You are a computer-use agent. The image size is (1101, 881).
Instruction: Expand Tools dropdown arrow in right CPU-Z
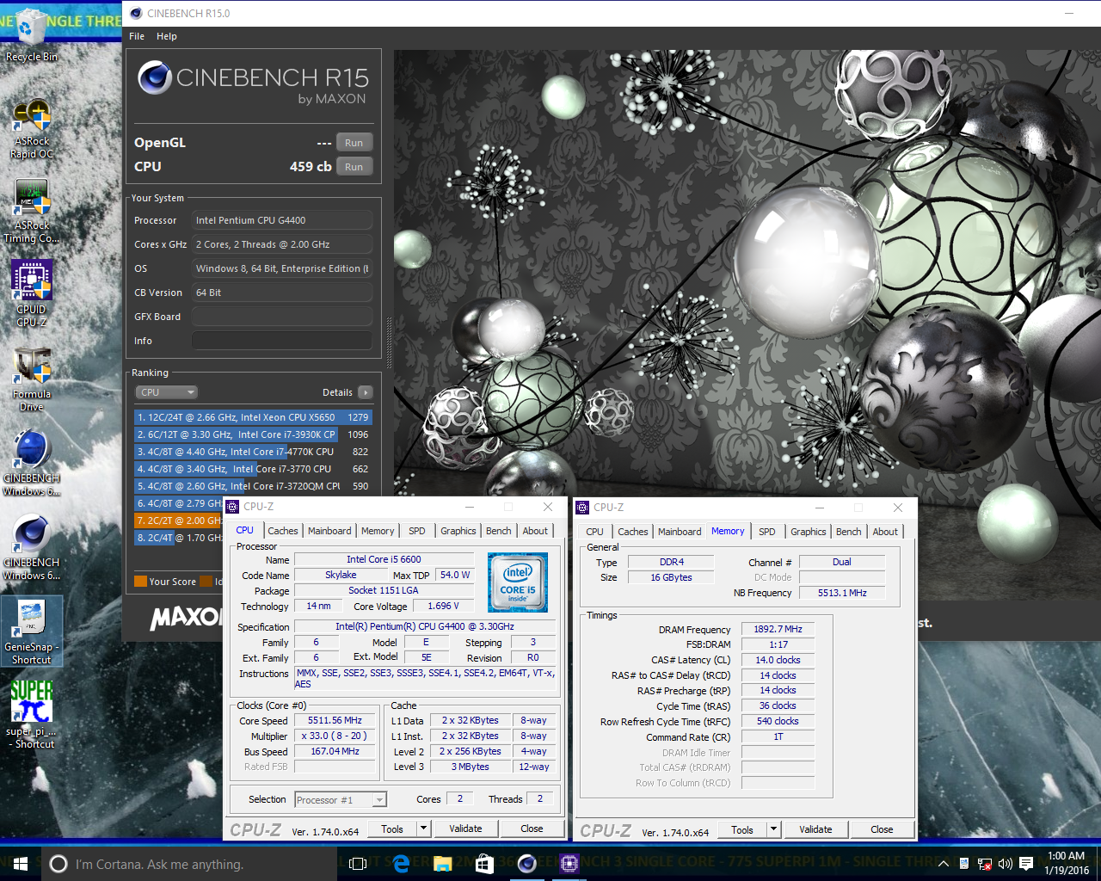point(773,829)
